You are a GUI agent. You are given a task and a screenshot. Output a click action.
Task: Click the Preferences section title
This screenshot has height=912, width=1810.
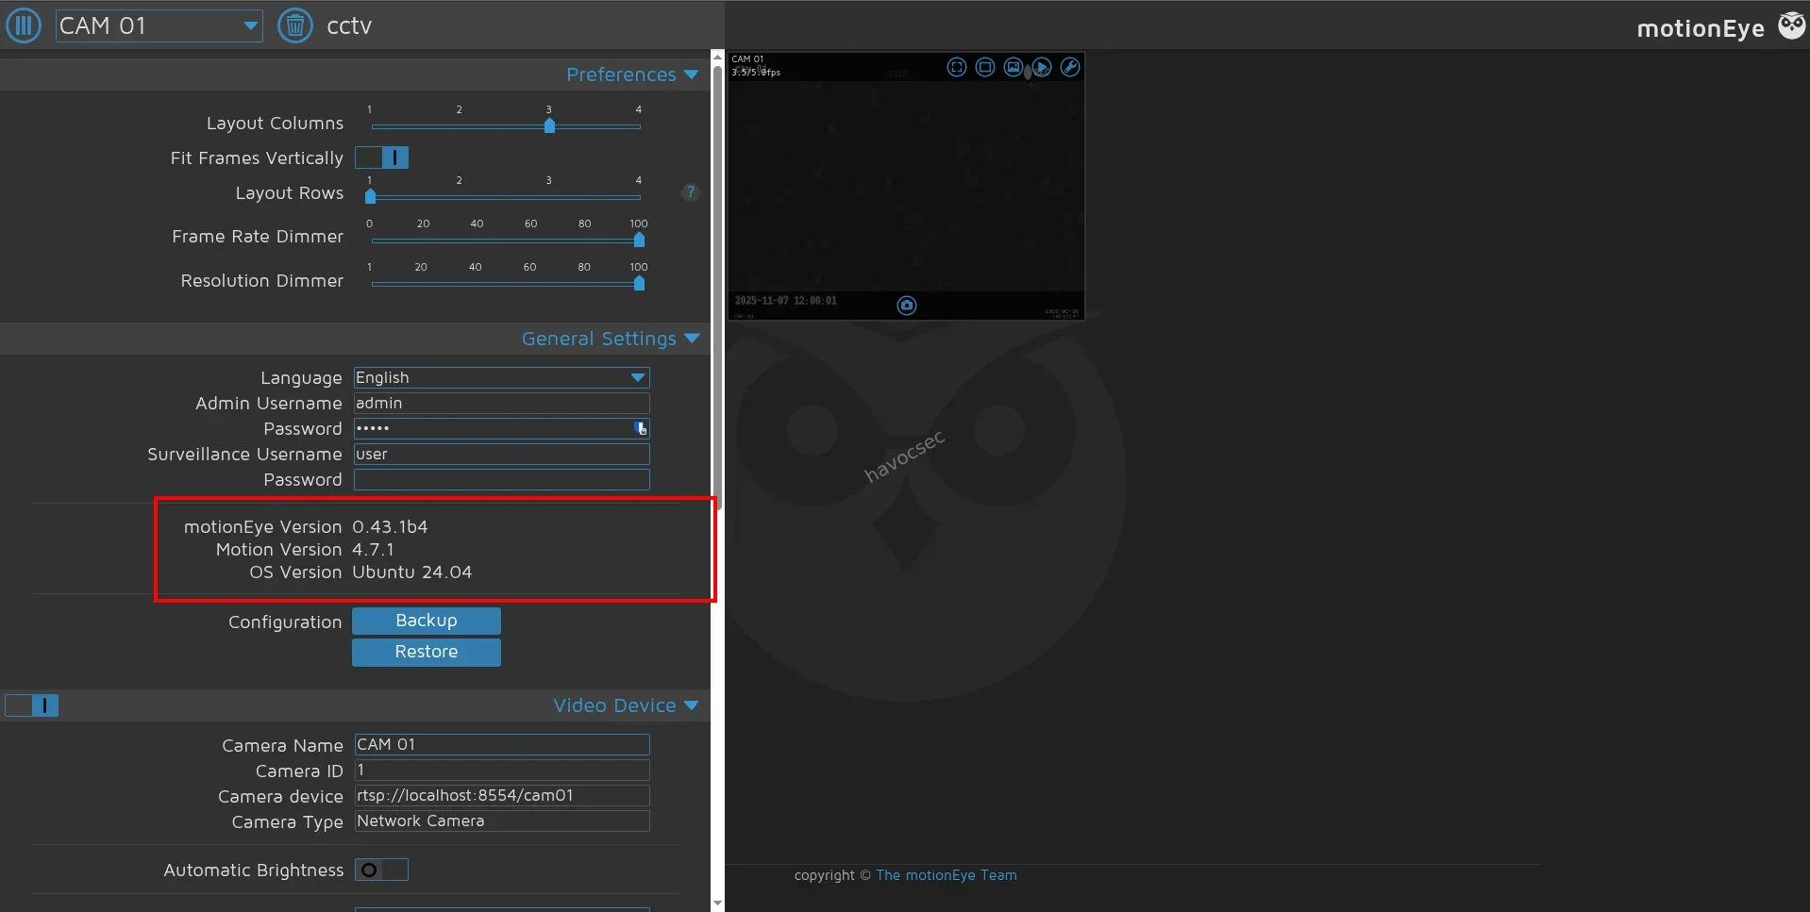tap(621, 75)
